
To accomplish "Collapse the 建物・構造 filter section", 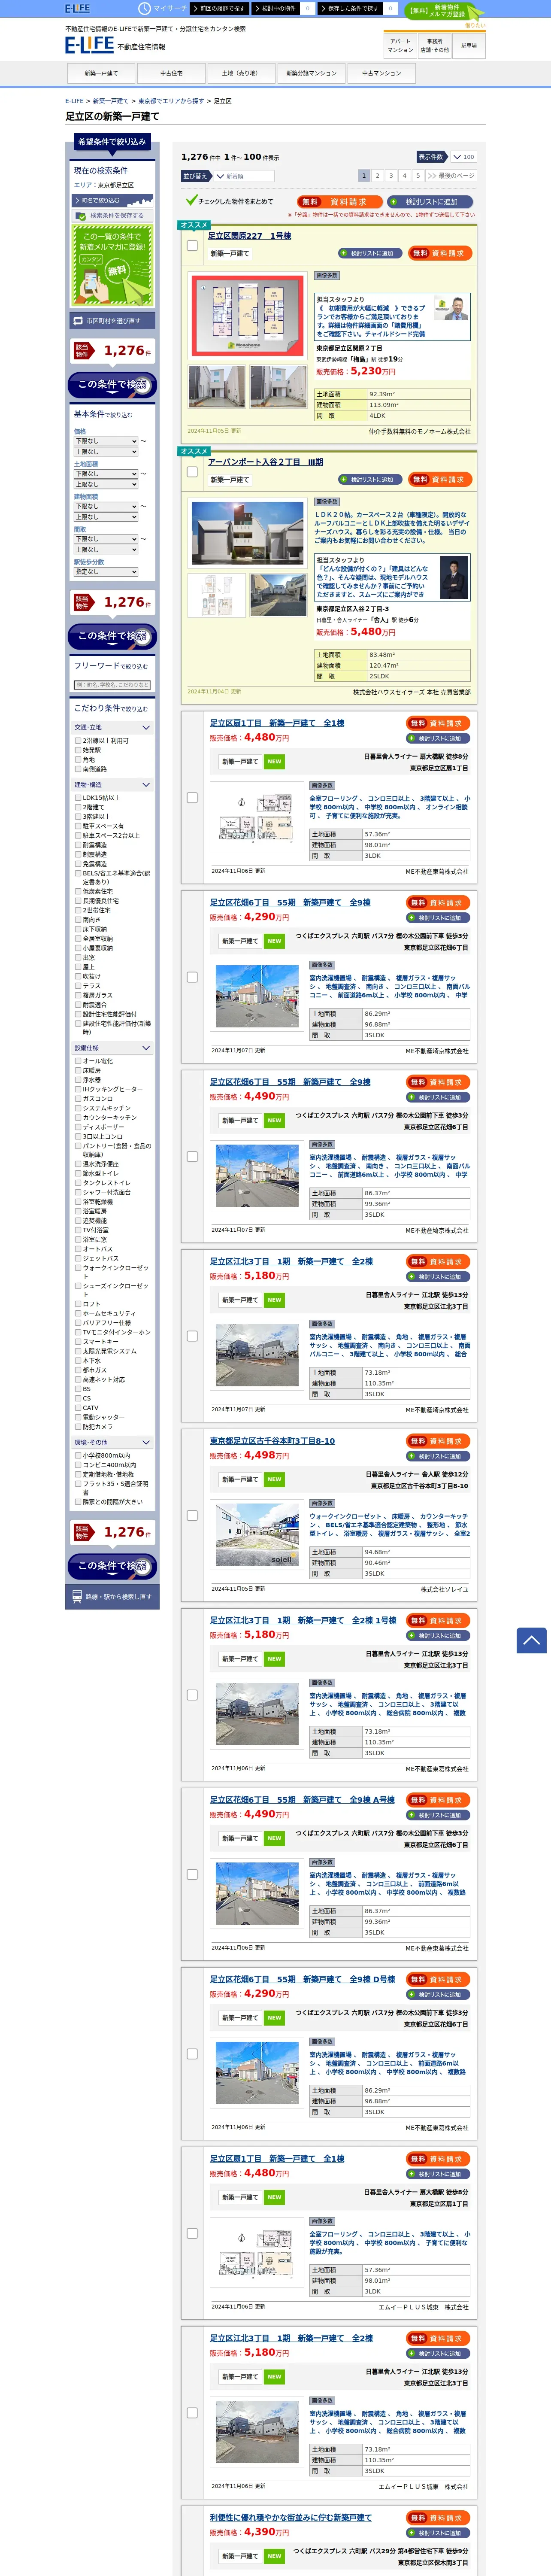I will click(x=112, y=785).
